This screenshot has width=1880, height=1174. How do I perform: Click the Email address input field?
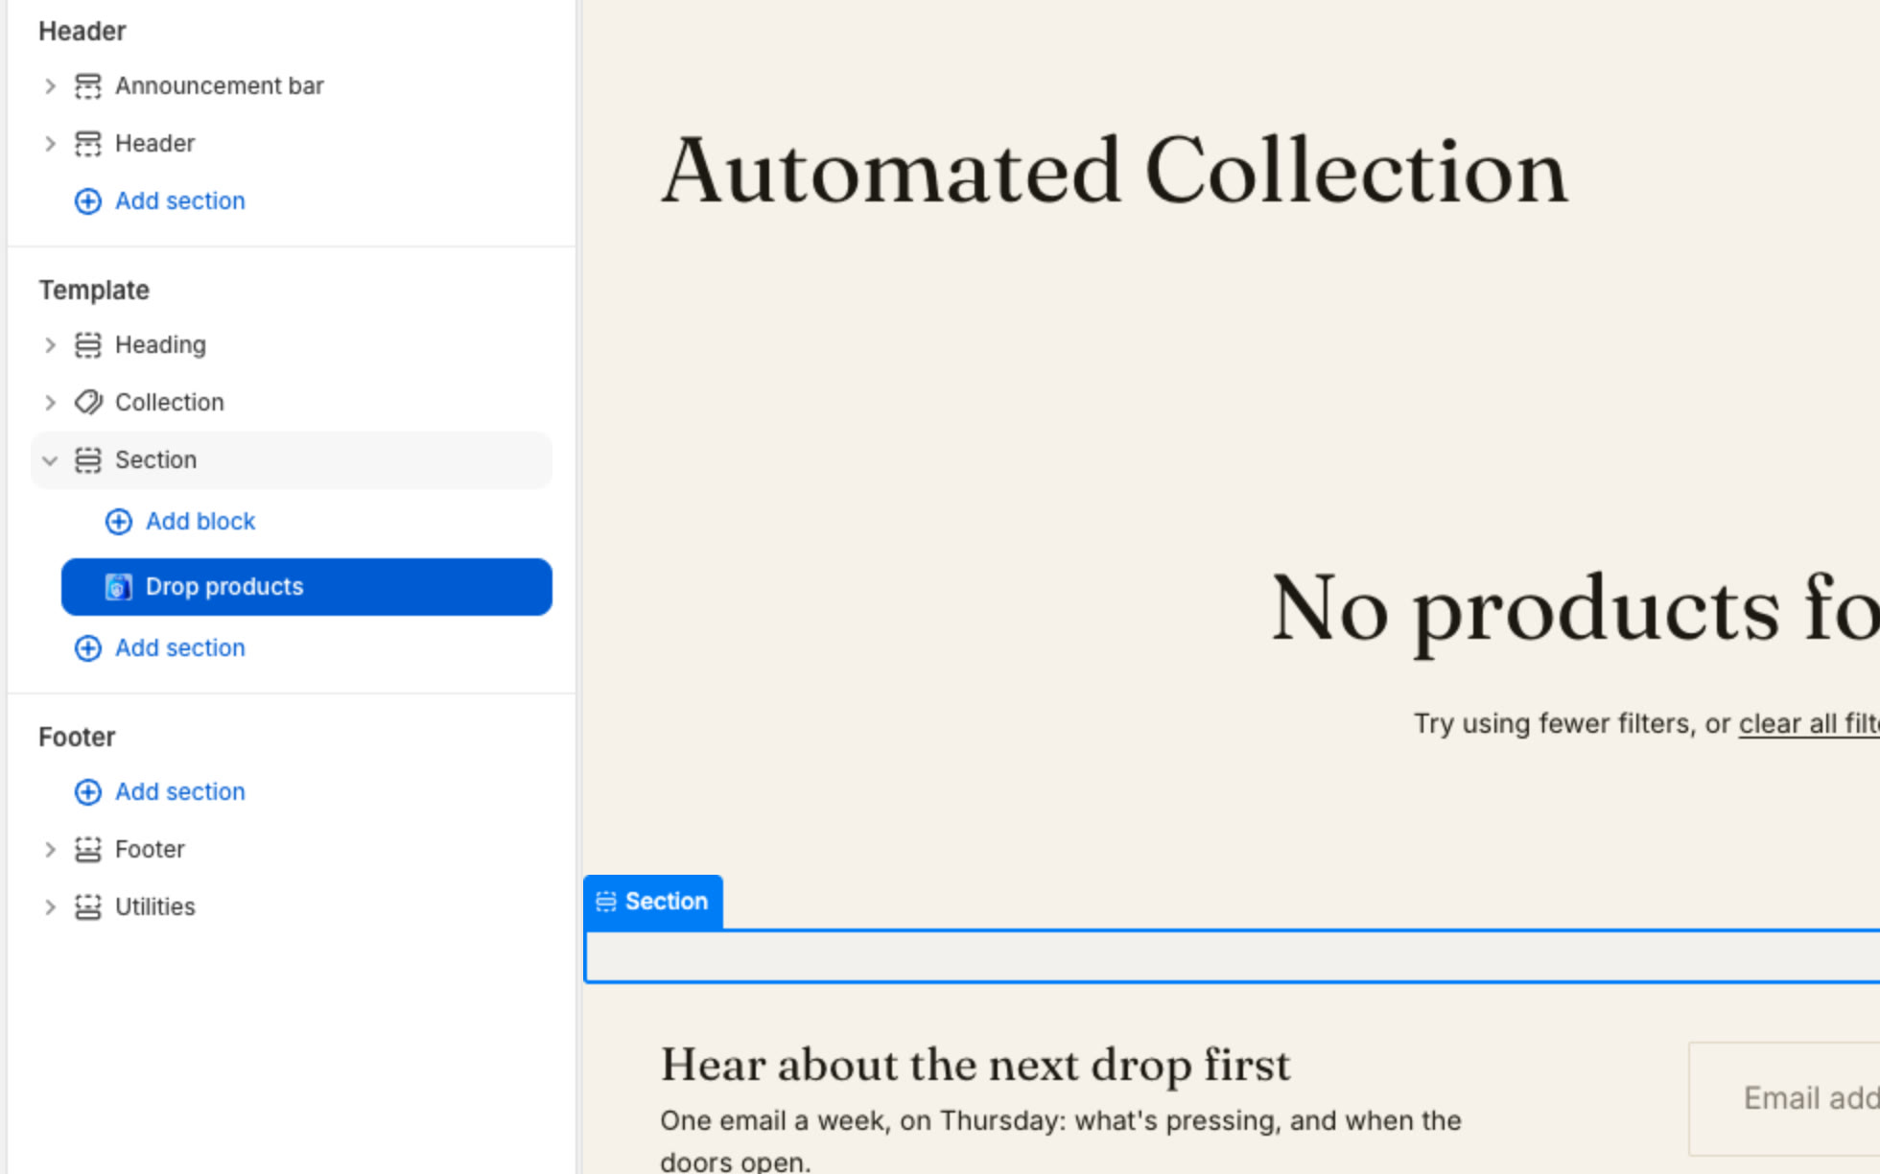pyautogui.click(x=1784, y=1098)
